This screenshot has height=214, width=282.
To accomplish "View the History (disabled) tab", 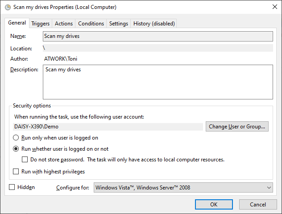I will pyautogui.click(x=154, y=24).
